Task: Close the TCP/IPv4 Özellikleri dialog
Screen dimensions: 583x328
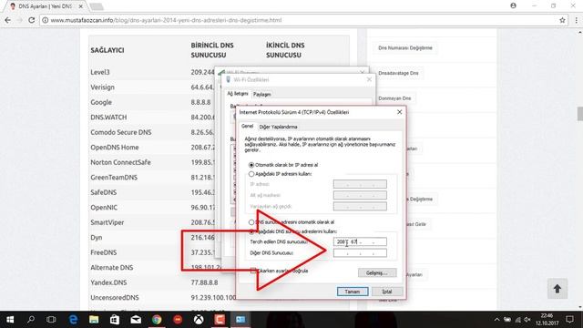Action: click(x=399, y=112)
